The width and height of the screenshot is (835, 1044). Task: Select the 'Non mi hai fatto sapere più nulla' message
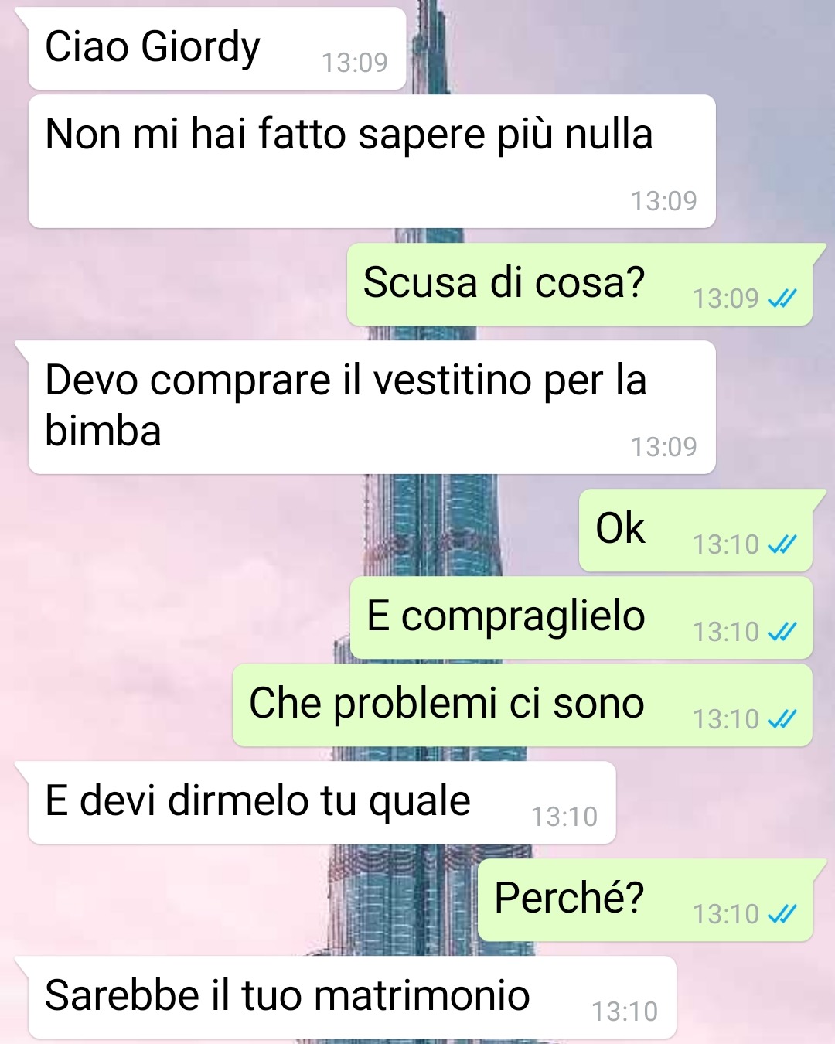372,161
